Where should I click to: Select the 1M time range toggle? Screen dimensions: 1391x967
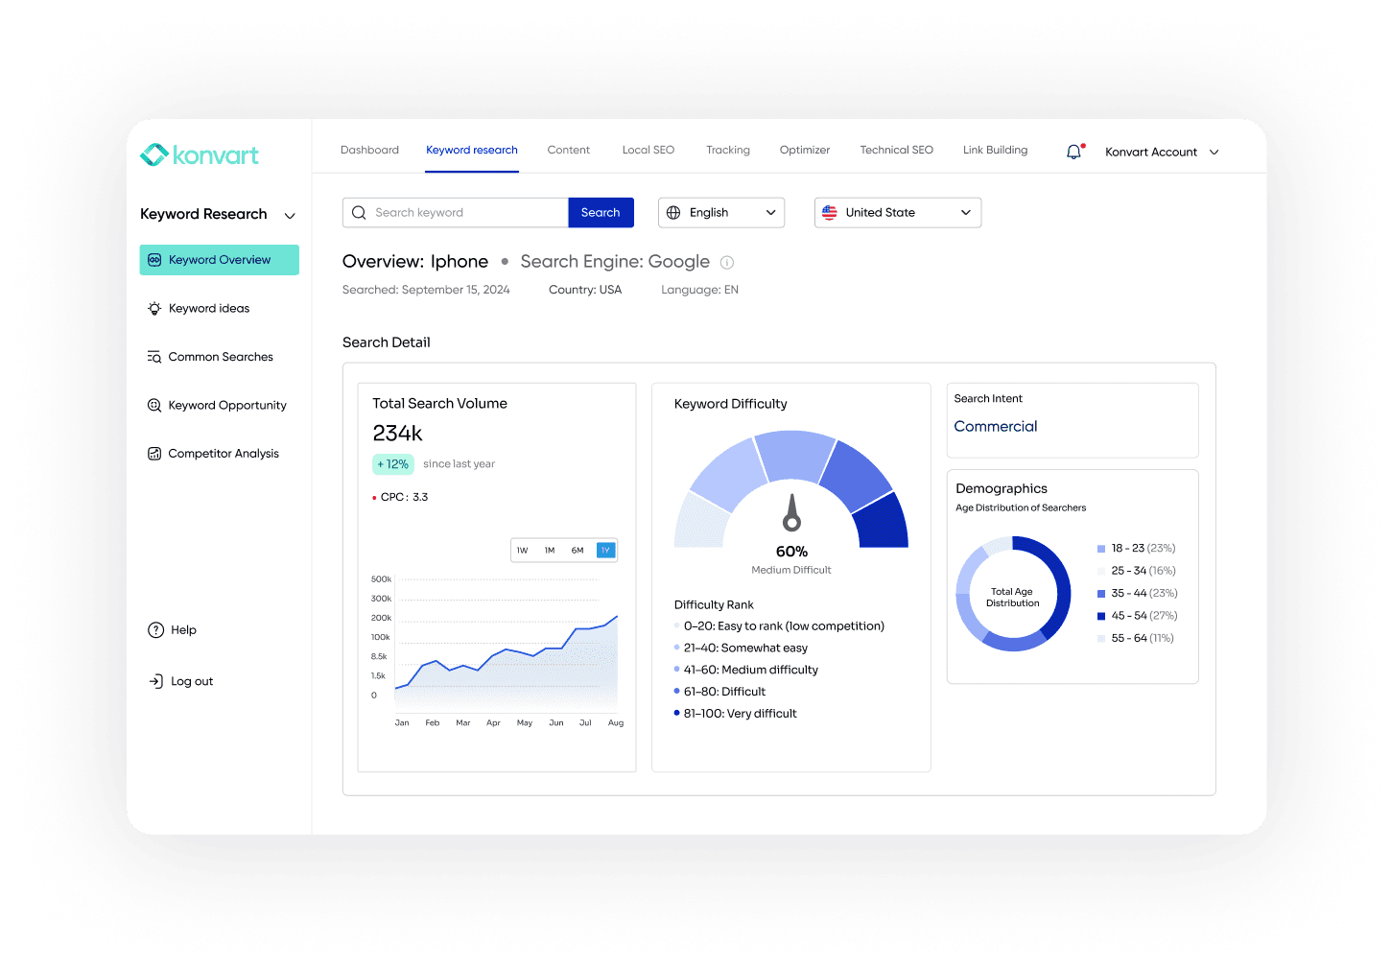(550, 550)
